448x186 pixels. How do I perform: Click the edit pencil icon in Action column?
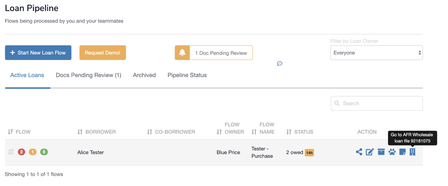click(370, 152)
